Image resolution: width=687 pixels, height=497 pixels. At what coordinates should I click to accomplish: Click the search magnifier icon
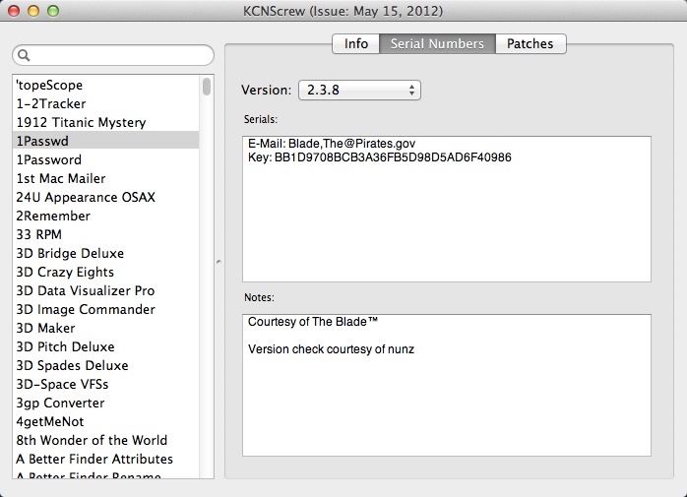(x=24, y=55)
